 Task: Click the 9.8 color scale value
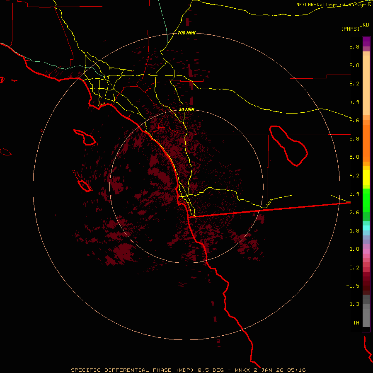[354, 46]
